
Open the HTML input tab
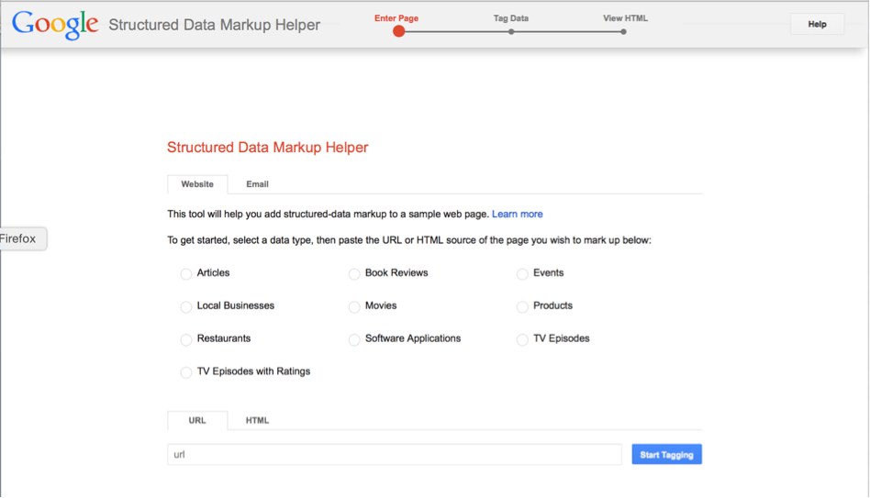coord(257,420)
